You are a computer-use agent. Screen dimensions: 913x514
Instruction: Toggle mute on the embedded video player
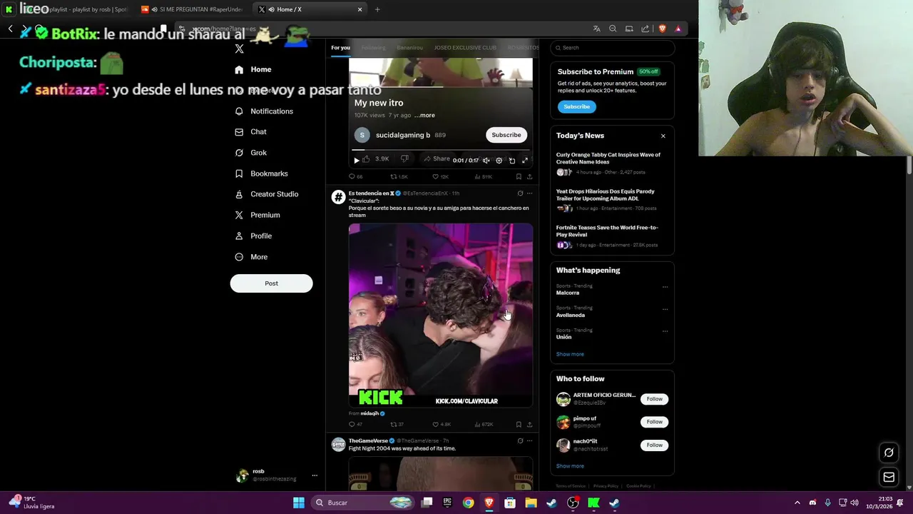[x=486, y=161]
